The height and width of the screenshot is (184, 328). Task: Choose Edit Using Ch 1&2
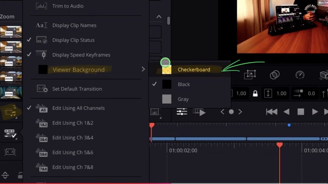click(73, 123)
